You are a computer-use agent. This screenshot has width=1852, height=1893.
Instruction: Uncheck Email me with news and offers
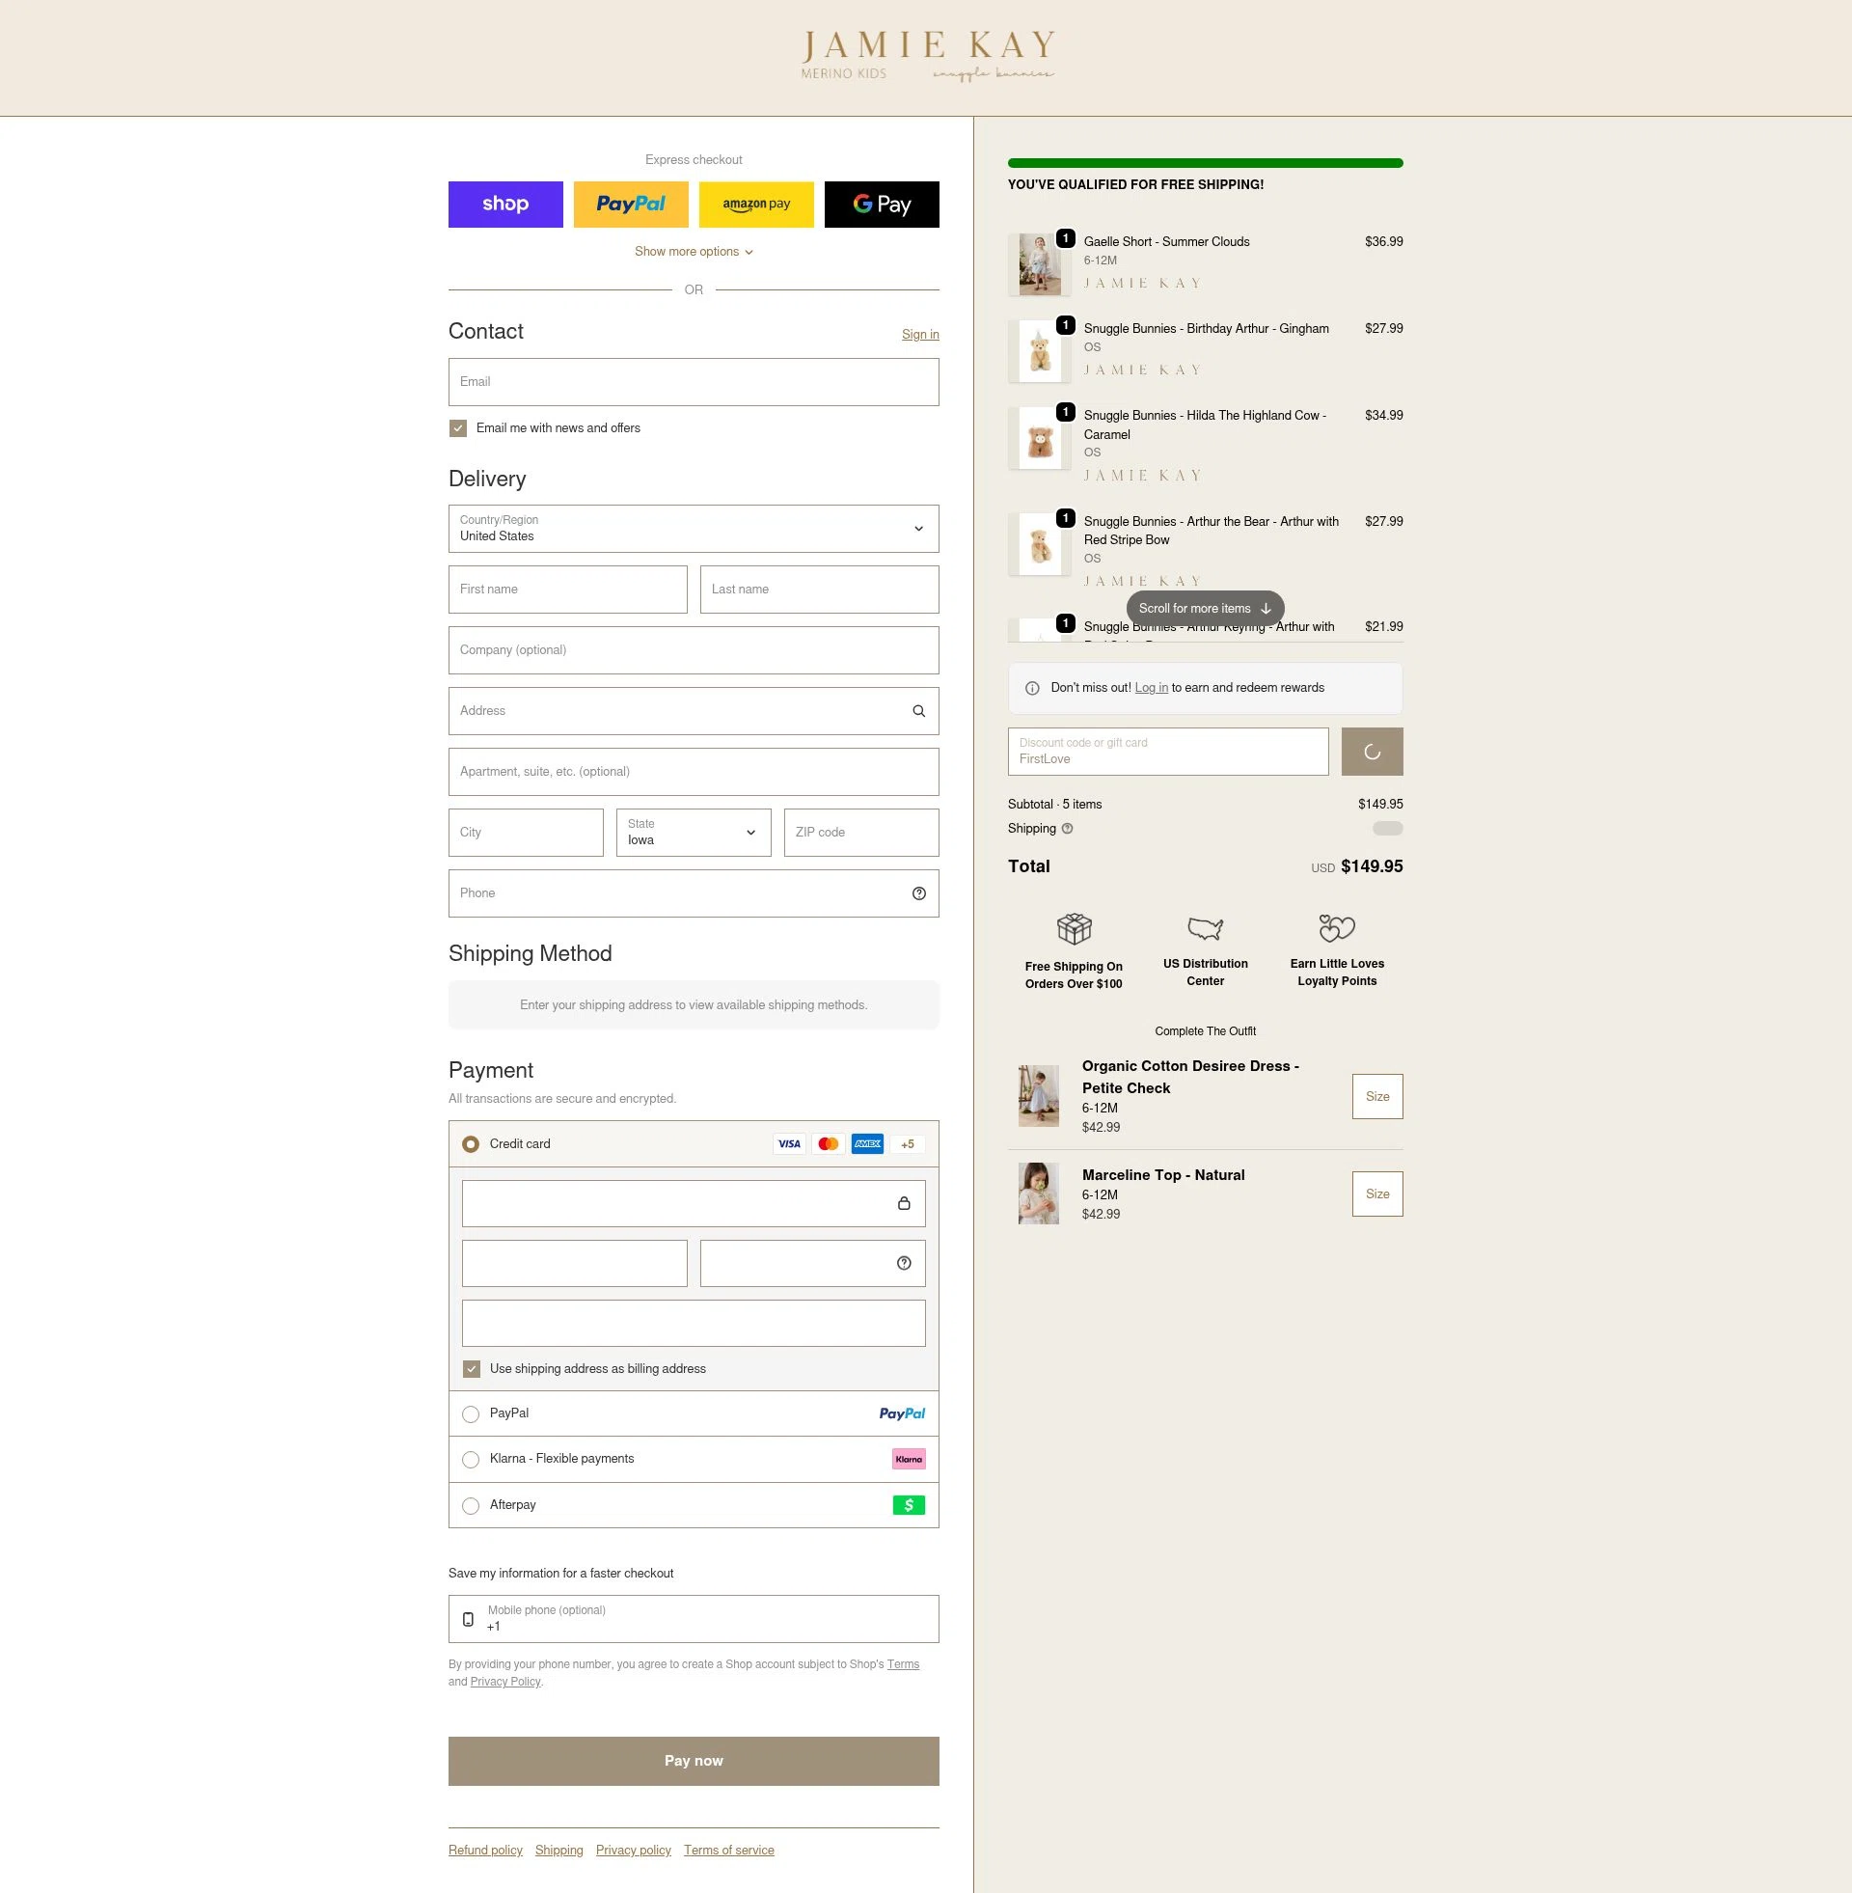click(457, 428)
